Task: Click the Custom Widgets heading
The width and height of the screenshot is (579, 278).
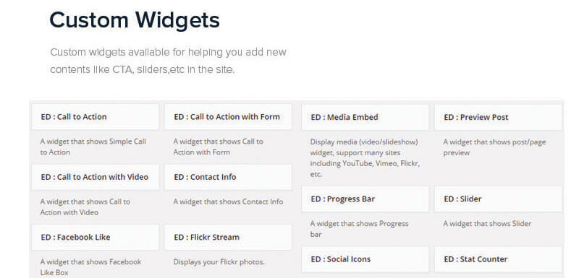Action: coord(135,20)
